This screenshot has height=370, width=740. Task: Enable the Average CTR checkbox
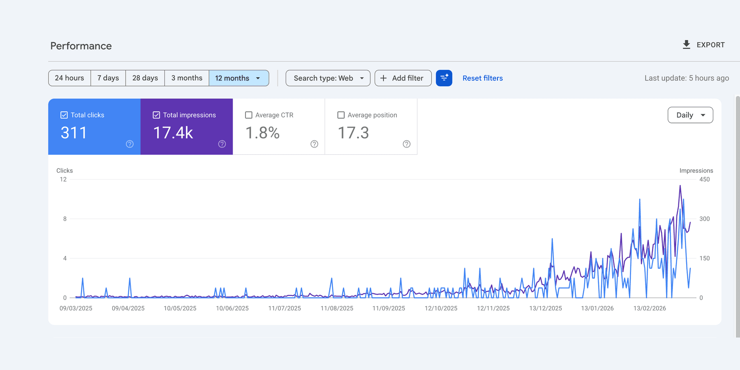249,115
